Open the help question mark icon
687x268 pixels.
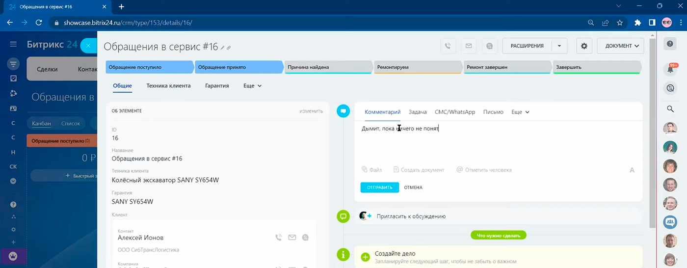click(x=670, y=44)
